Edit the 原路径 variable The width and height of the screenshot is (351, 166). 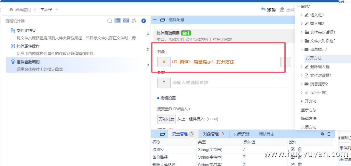tap(292, 149)
